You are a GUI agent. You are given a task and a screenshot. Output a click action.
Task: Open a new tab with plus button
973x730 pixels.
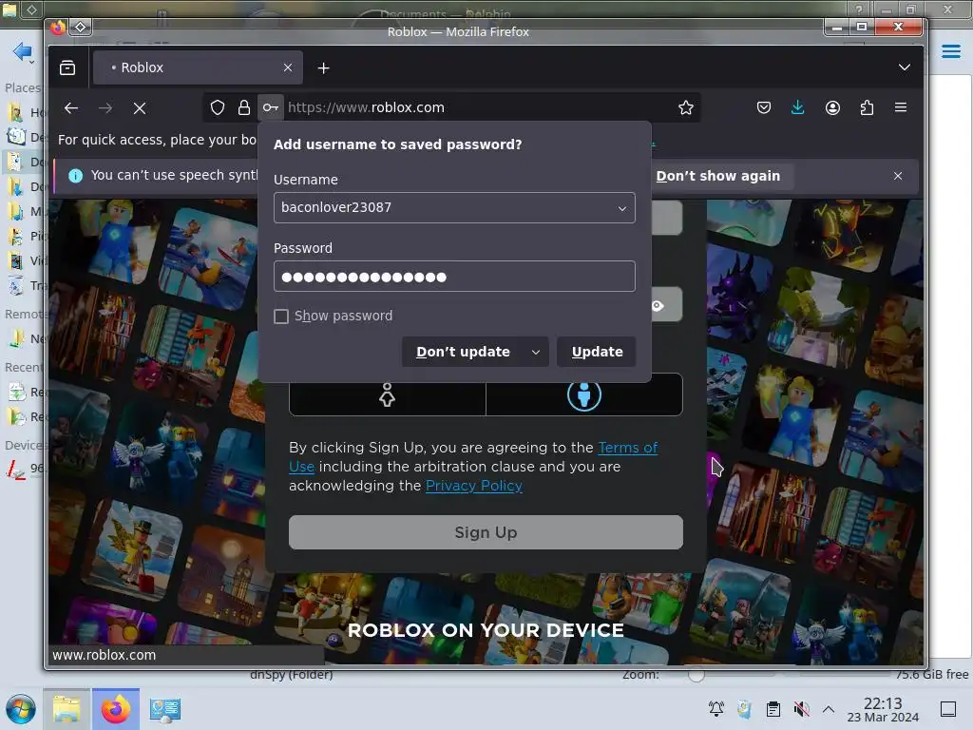coord(323,67)
